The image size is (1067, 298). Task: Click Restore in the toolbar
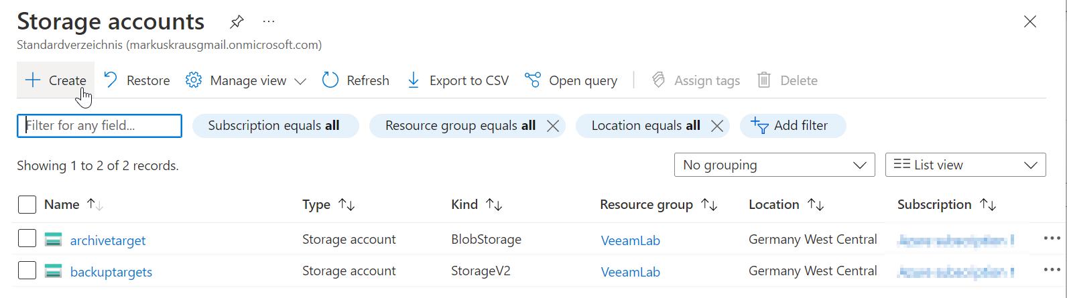(x=137, y=80)
